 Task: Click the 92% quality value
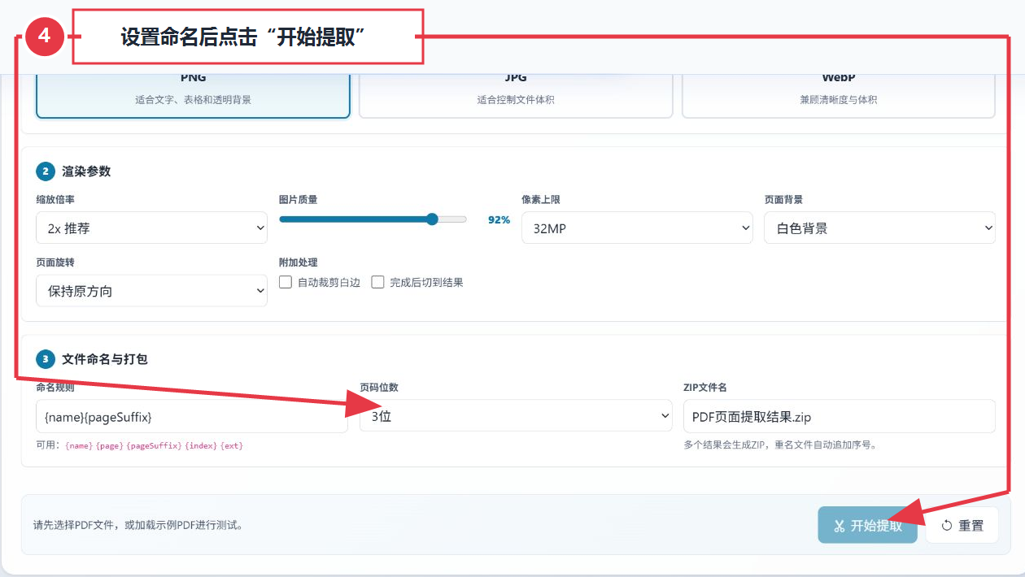coord(499,220)
